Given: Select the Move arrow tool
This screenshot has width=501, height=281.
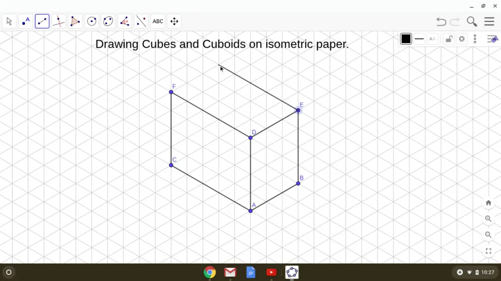Looking at the screenshot, I should pos(9,21).
